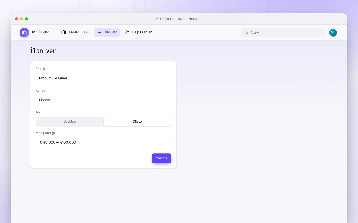The image size is (358, 223).
Task: Close the window with the red button
Action: pyautogui.click(x=17, y=19)
